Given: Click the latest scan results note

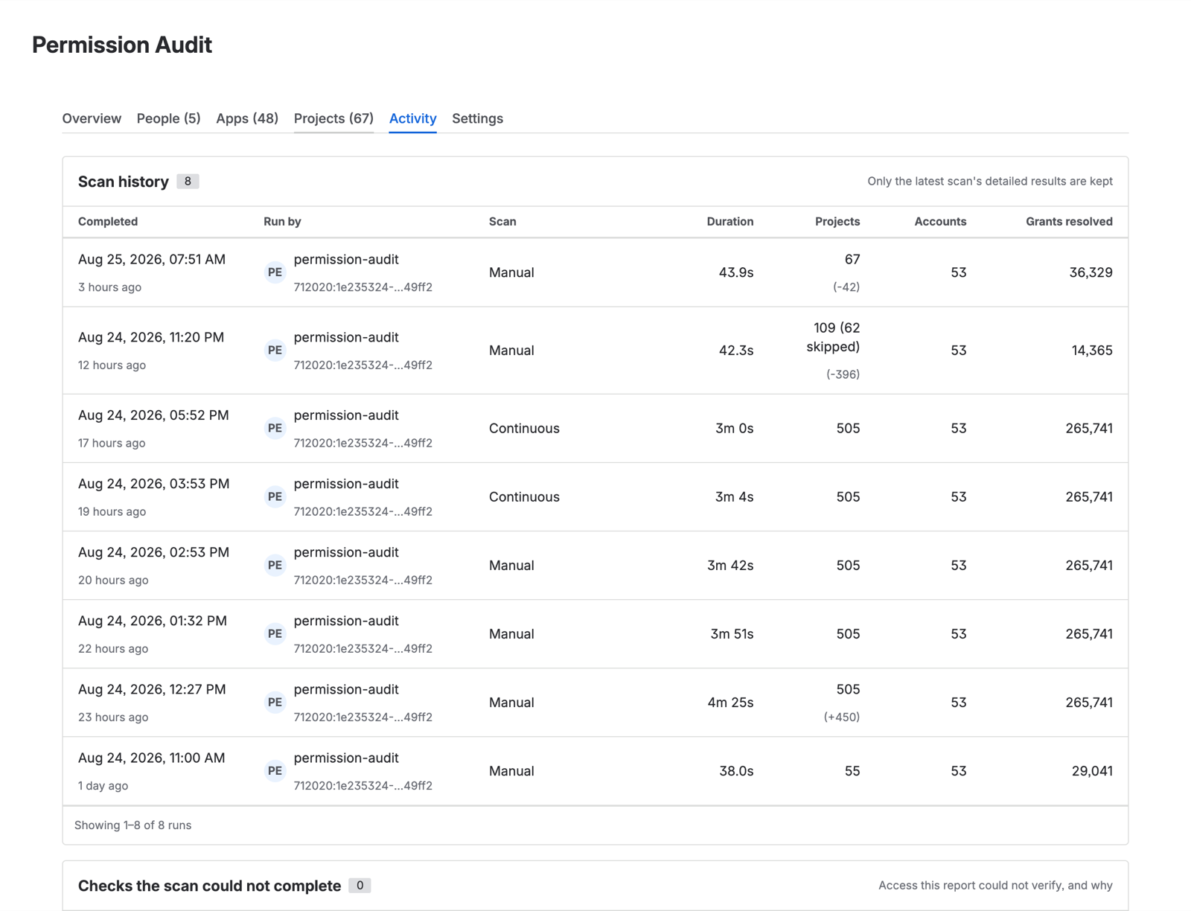Looking at the screenshot, I should pos(990,182).
